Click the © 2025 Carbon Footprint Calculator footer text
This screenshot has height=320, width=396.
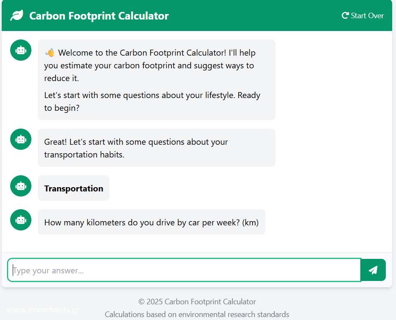pyautogui.click(x=197, y=302)
